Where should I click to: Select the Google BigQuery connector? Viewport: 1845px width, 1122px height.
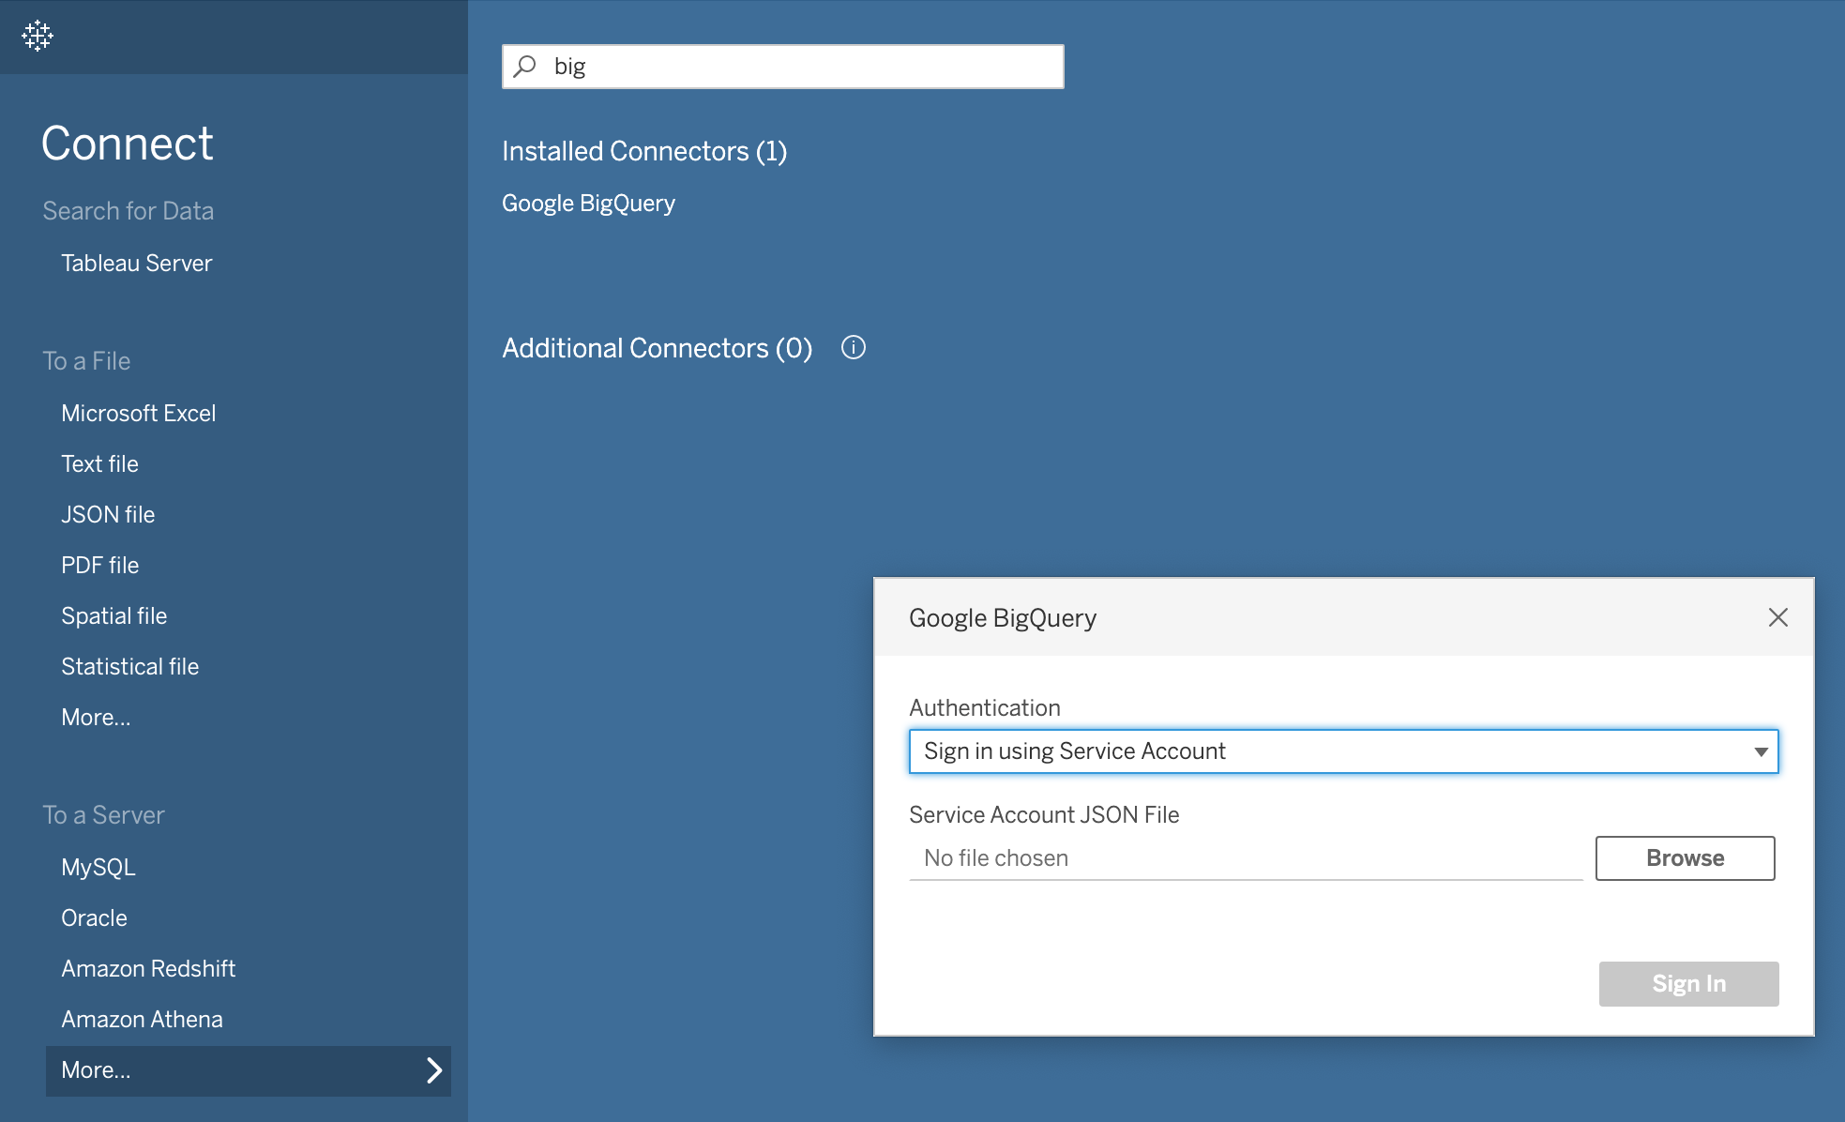[588, 204]
